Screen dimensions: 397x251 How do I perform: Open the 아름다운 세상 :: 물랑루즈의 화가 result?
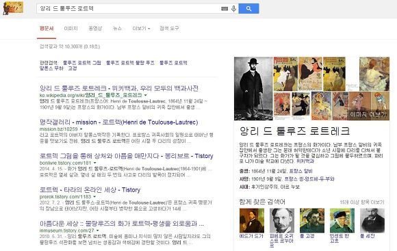(122, 224)
